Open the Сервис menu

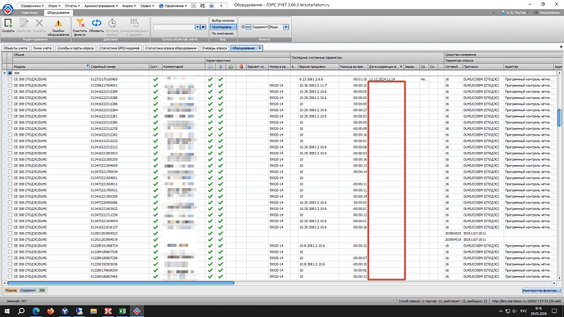[147, 6]
